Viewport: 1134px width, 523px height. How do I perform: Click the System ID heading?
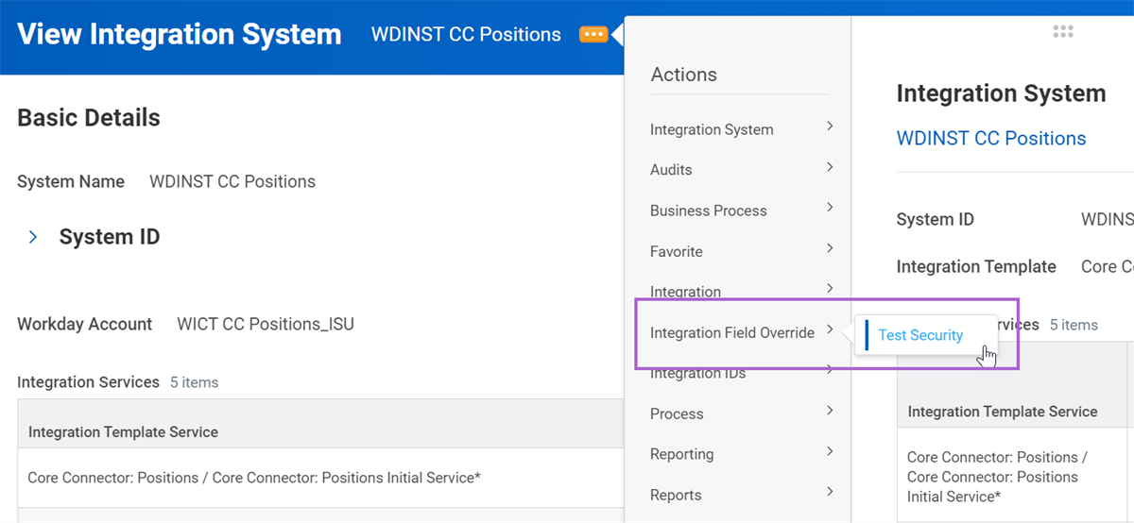(110, 237)
